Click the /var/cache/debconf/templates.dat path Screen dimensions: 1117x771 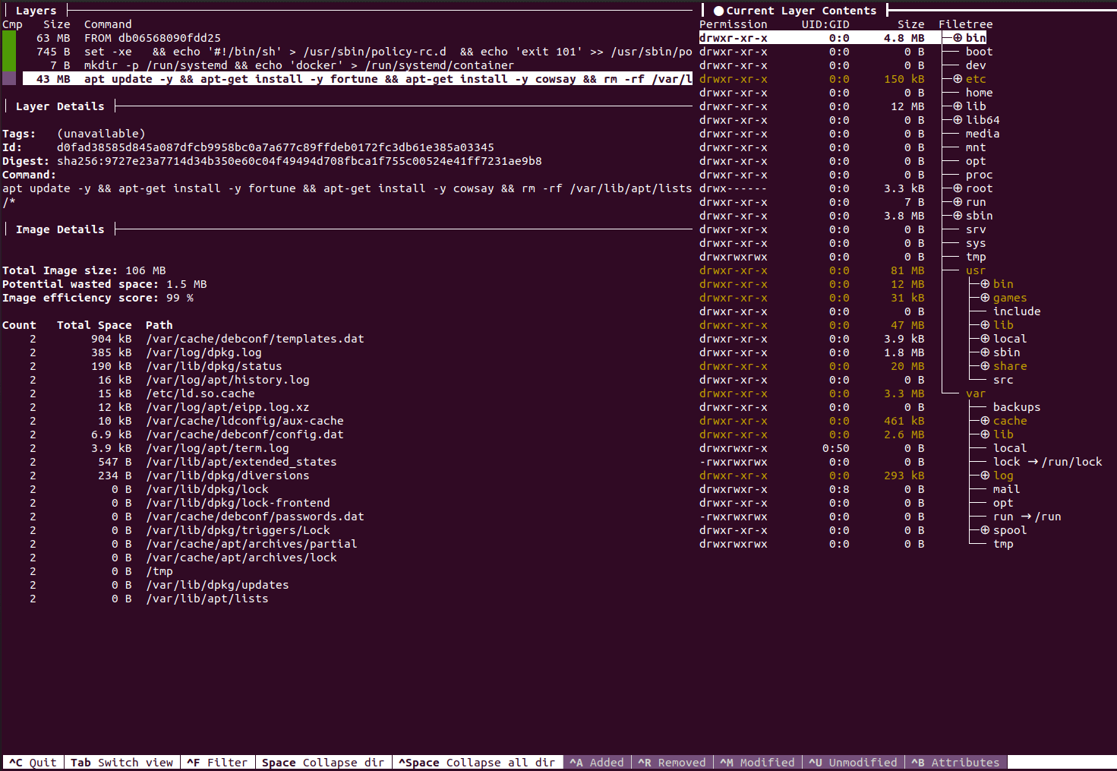[255, 339]
